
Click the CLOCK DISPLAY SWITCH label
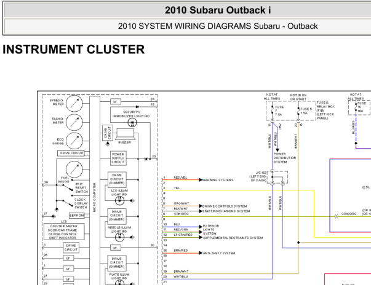[81, 203]
